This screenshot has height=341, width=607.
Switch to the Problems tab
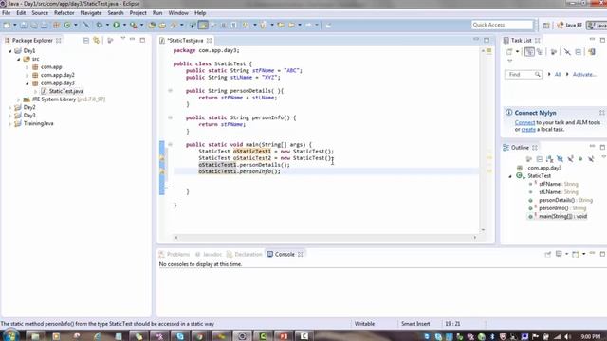[175, 255]
